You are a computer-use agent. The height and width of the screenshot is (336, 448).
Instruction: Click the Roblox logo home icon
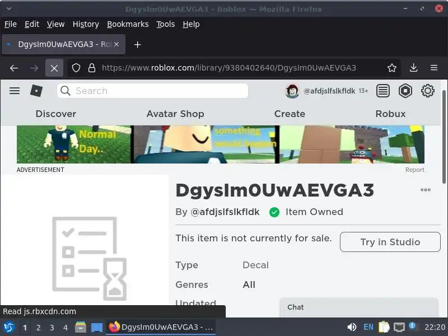[36, 91]
